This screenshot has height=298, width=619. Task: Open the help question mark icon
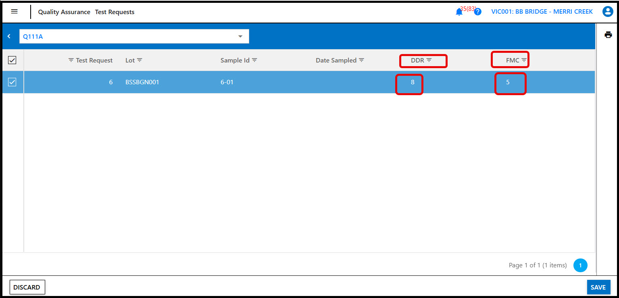click(478, 12)
